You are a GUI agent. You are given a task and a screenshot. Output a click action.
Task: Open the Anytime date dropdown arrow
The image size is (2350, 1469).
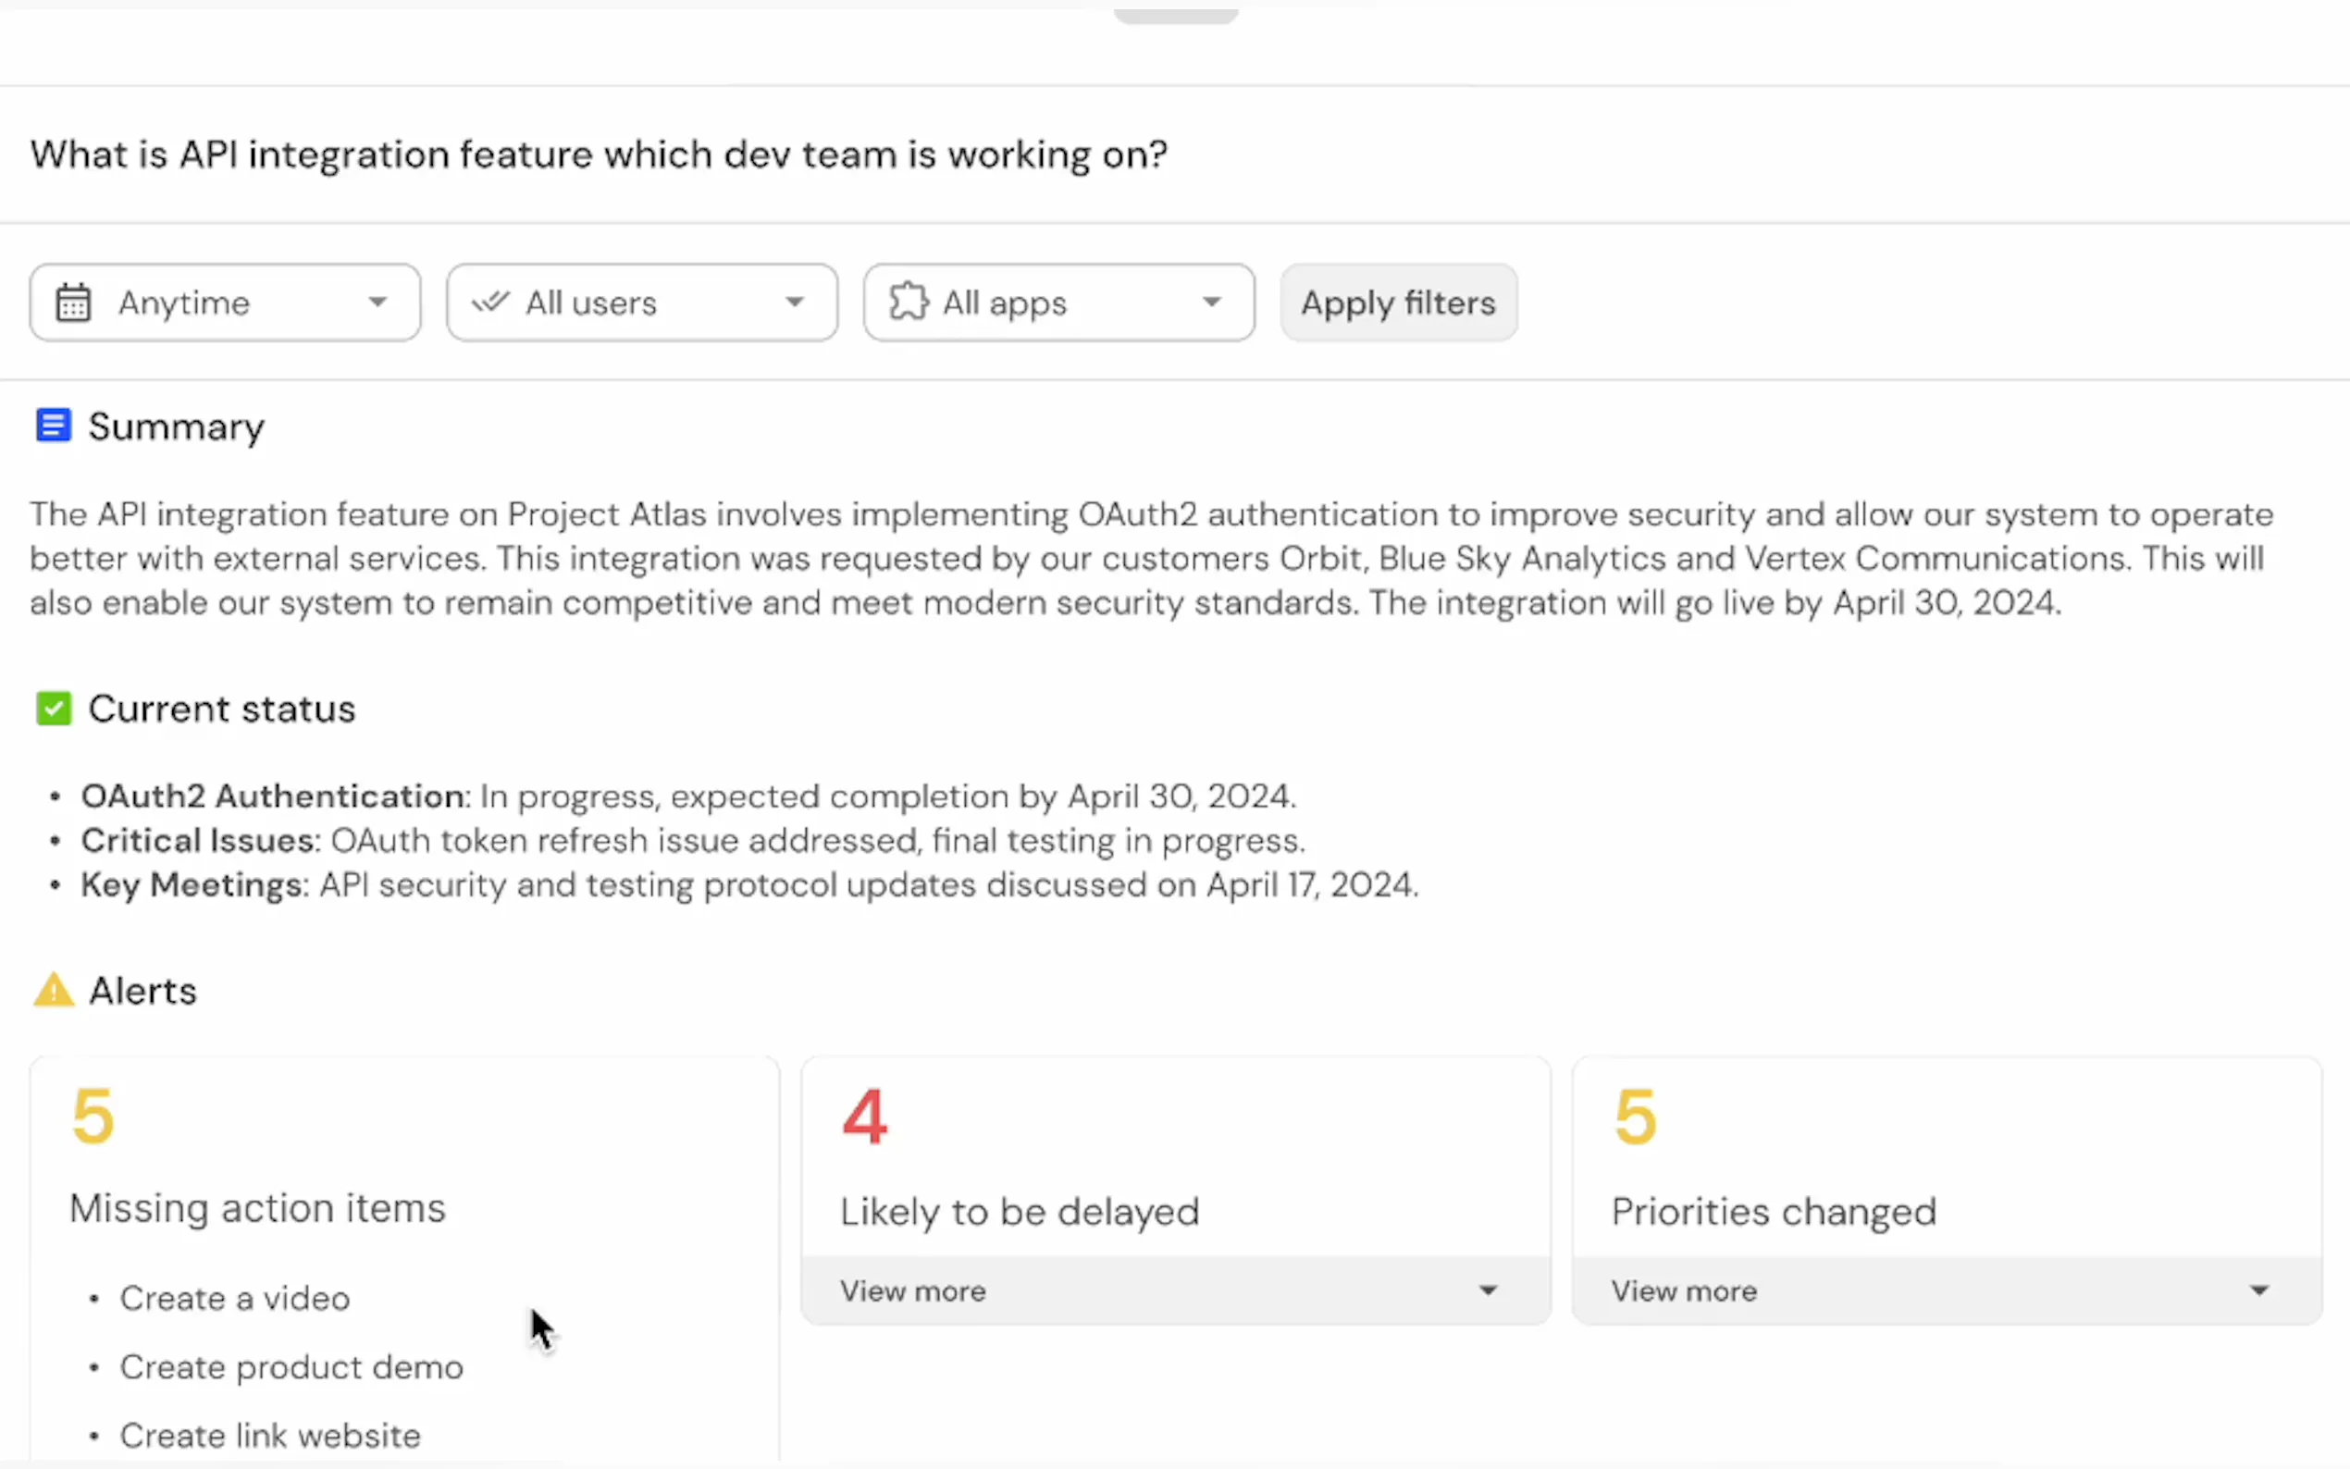377,302
